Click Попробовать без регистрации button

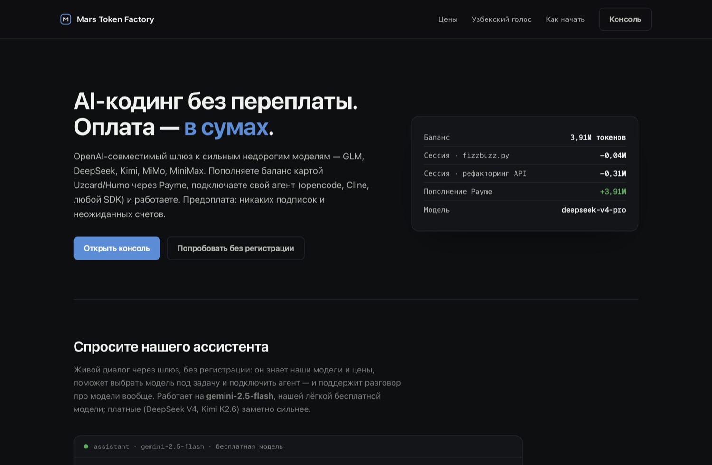pos(235,248)
